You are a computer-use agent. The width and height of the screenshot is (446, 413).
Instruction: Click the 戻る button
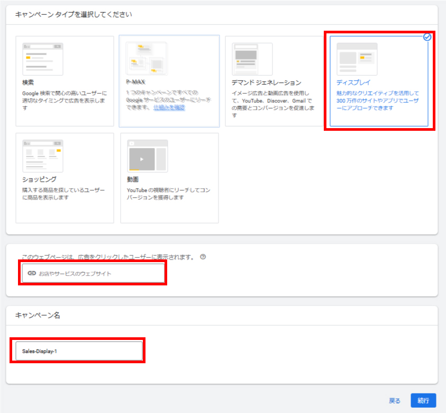click(x=395, y=401)
